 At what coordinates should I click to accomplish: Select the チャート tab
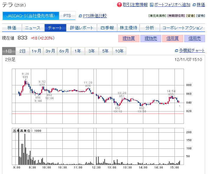[55, 28]
